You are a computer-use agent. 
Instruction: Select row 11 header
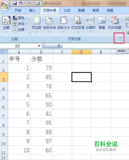coord(4,150)
